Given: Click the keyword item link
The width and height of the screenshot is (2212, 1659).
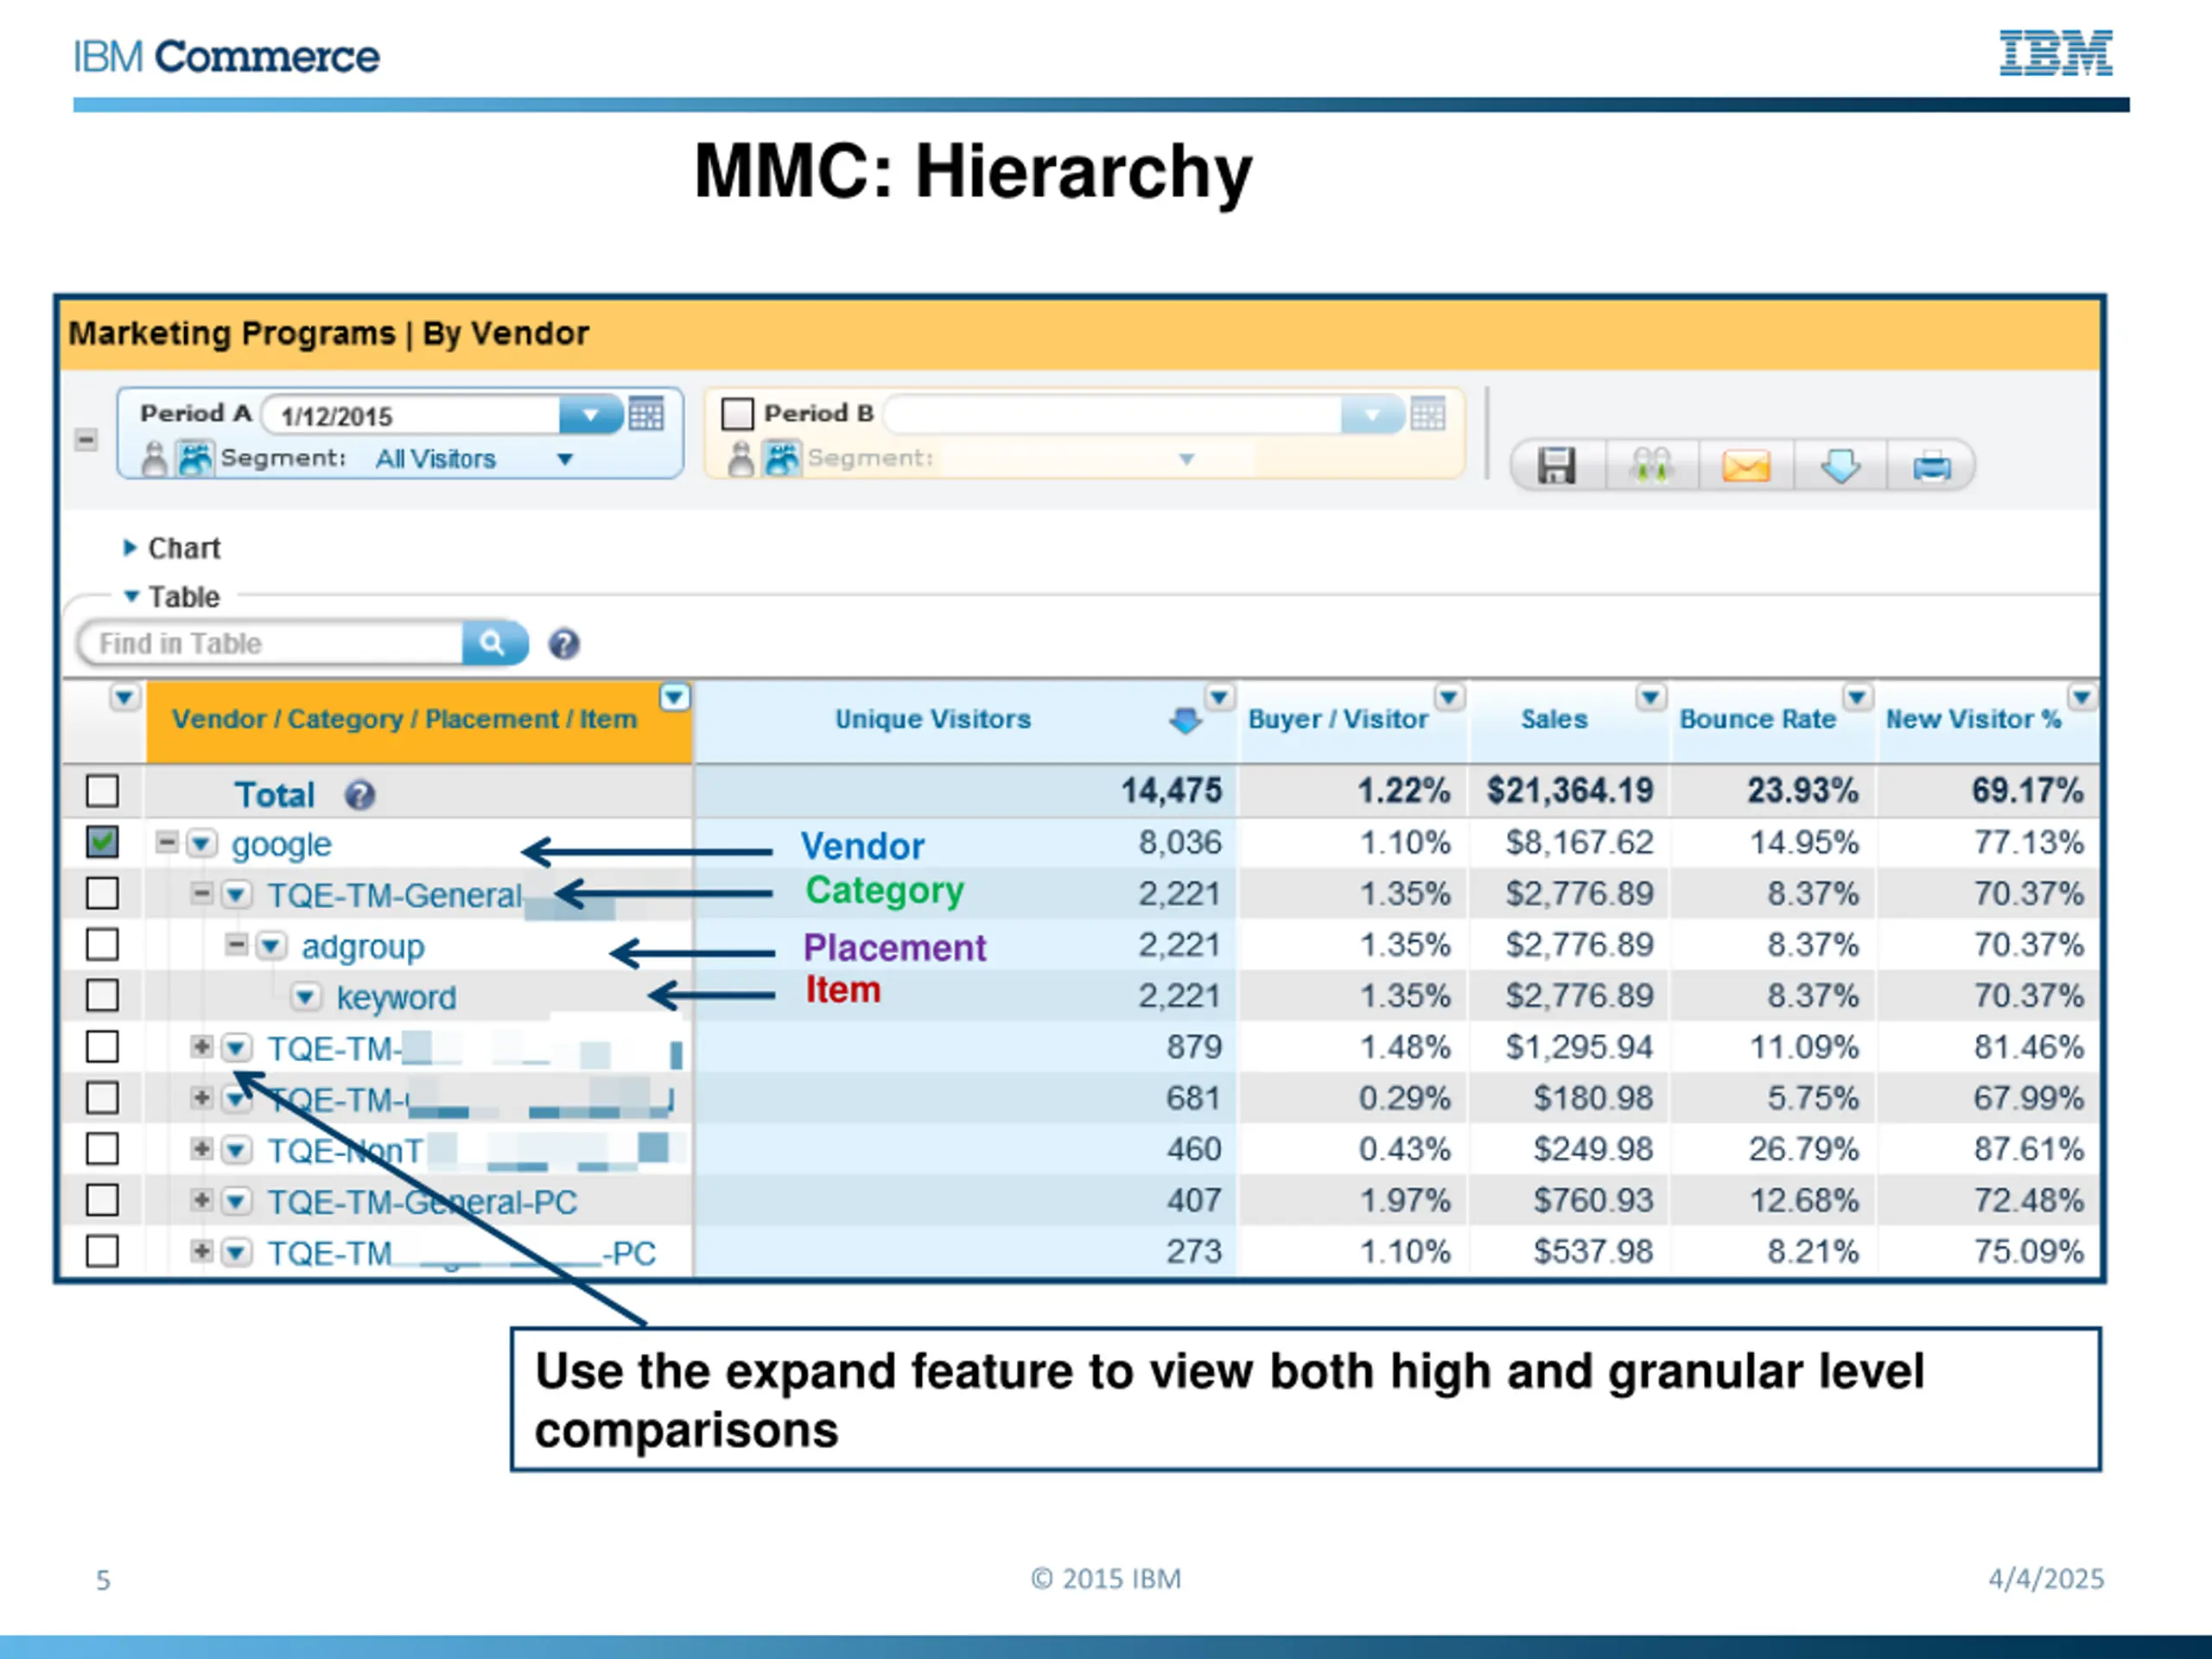Looking at the screenshot, I should pos(396,998).
